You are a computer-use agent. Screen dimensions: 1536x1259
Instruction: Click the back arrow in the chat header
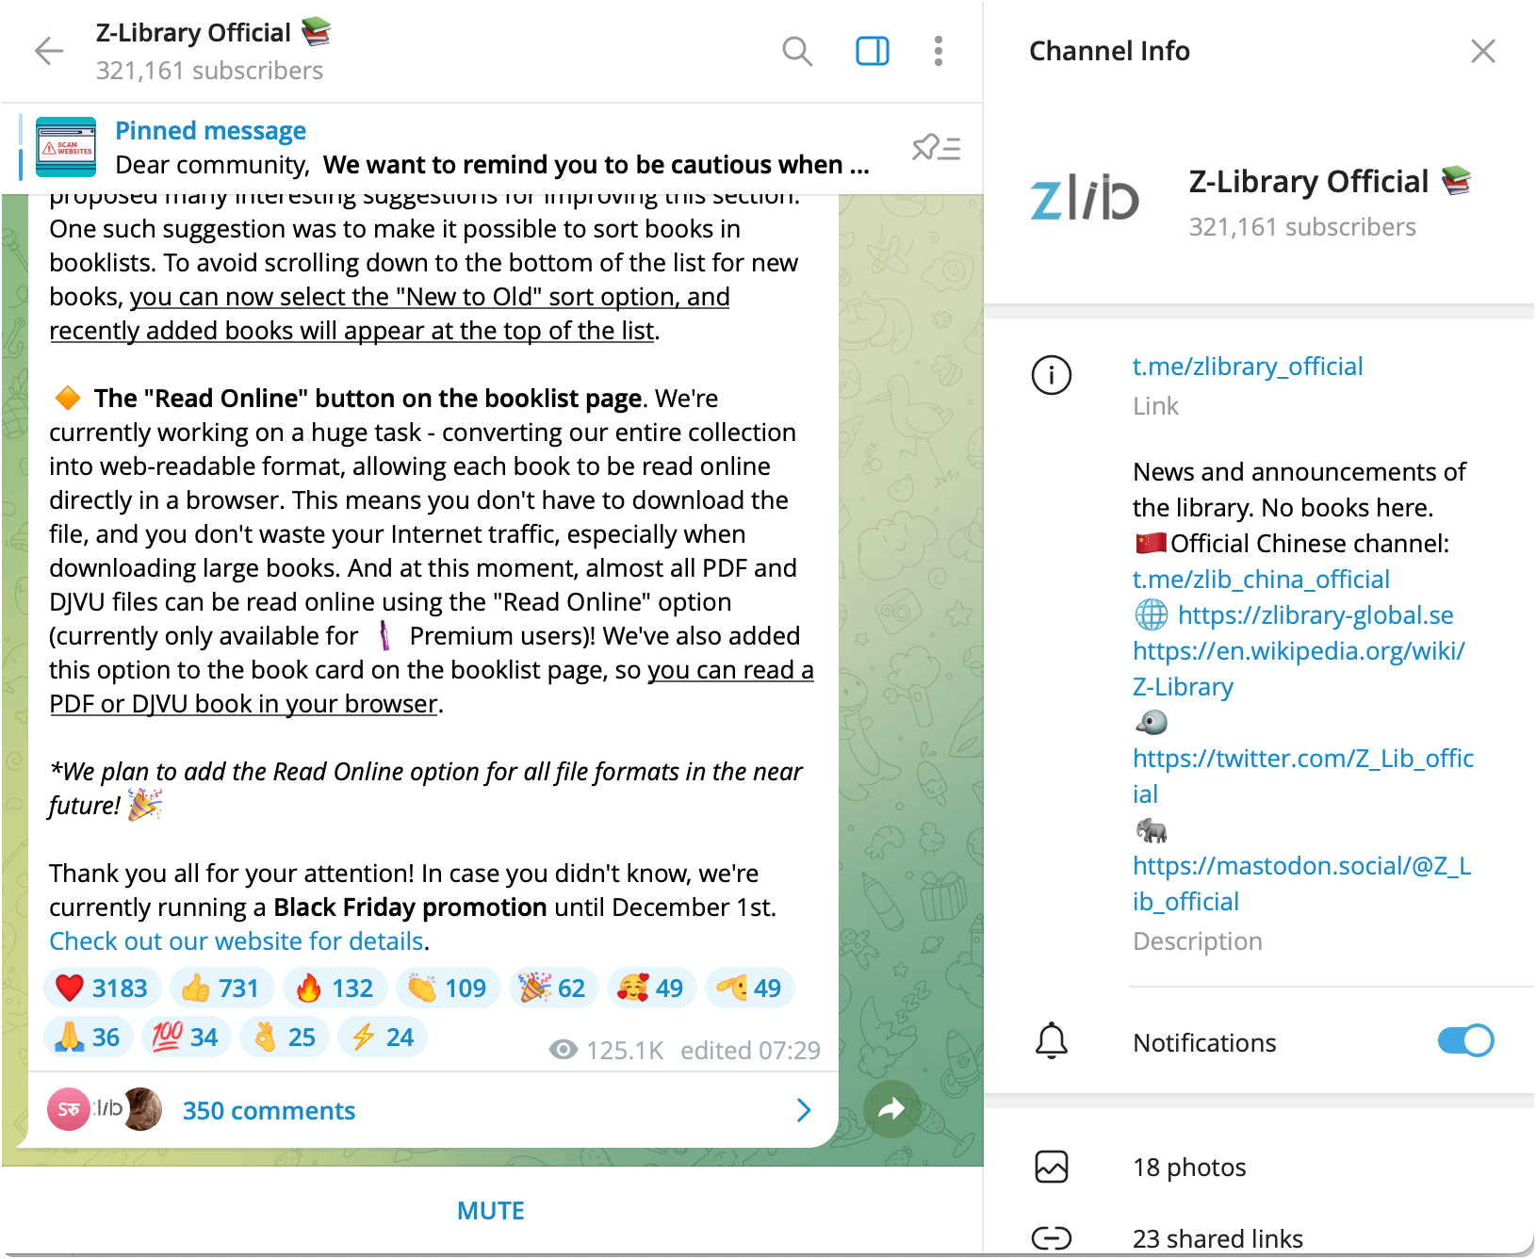pos(49,51)
